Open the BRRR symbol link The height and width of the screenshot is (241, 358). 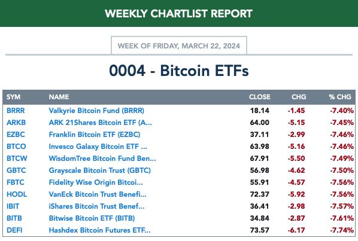click(x=16, y=111)
